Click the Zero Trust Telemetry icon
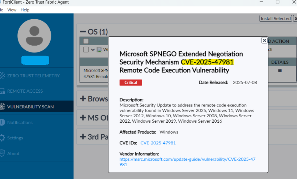The width and height of the screenshot is (297, 179). coord(2,76)
